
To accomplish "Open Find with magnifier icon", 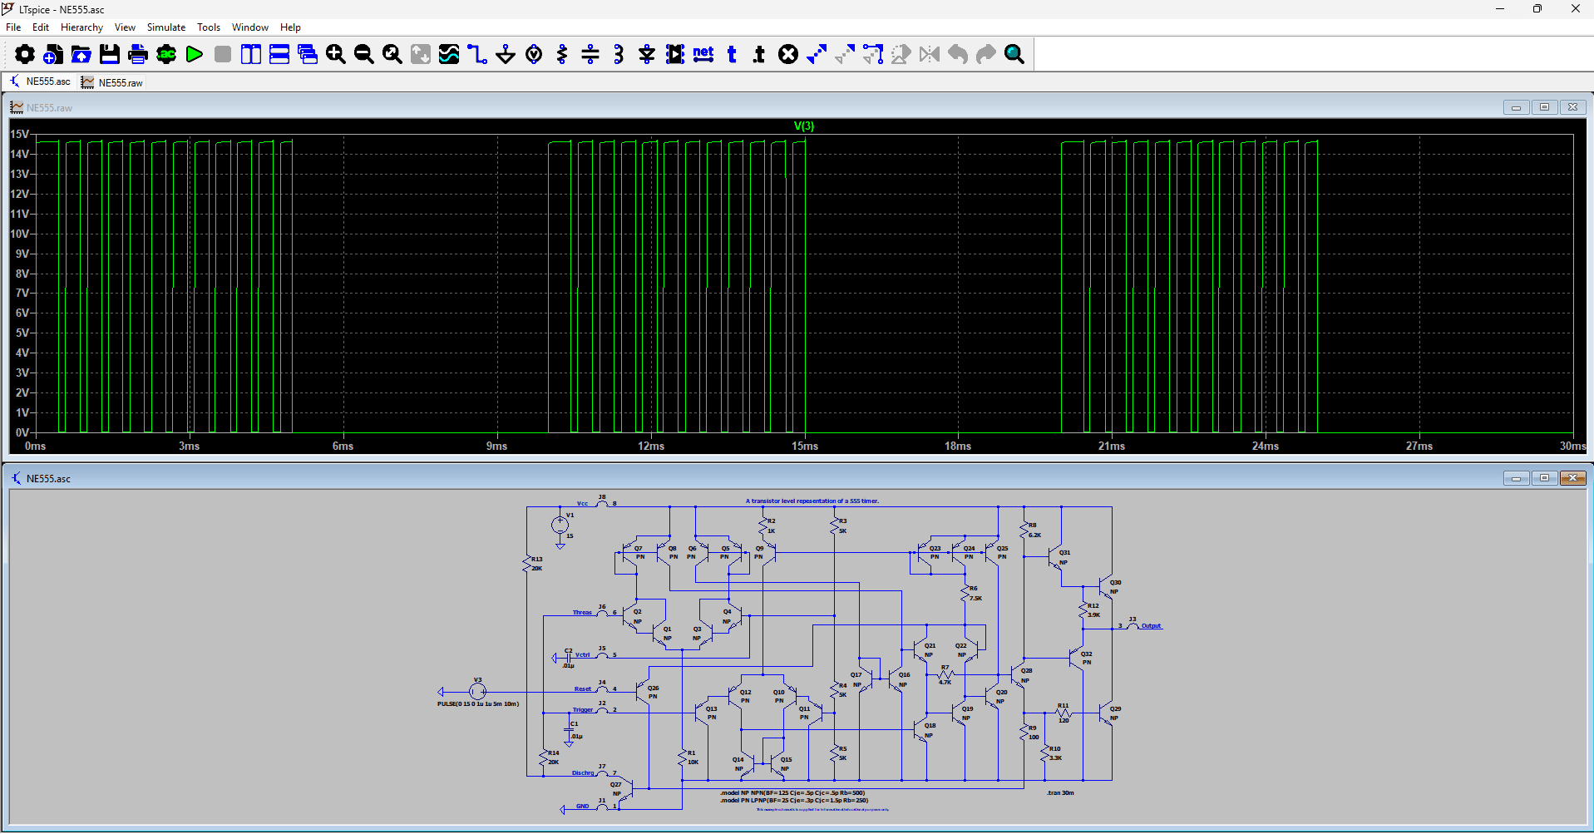I will (x=1014, y=55).
